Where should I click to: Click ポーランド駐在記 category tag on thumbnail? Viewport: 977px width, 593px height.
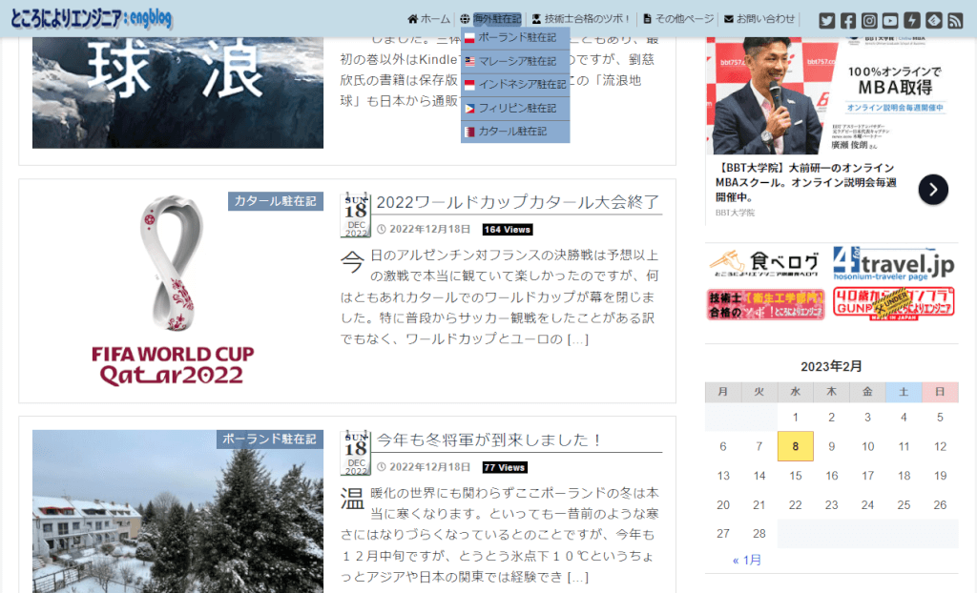point(269,440)
